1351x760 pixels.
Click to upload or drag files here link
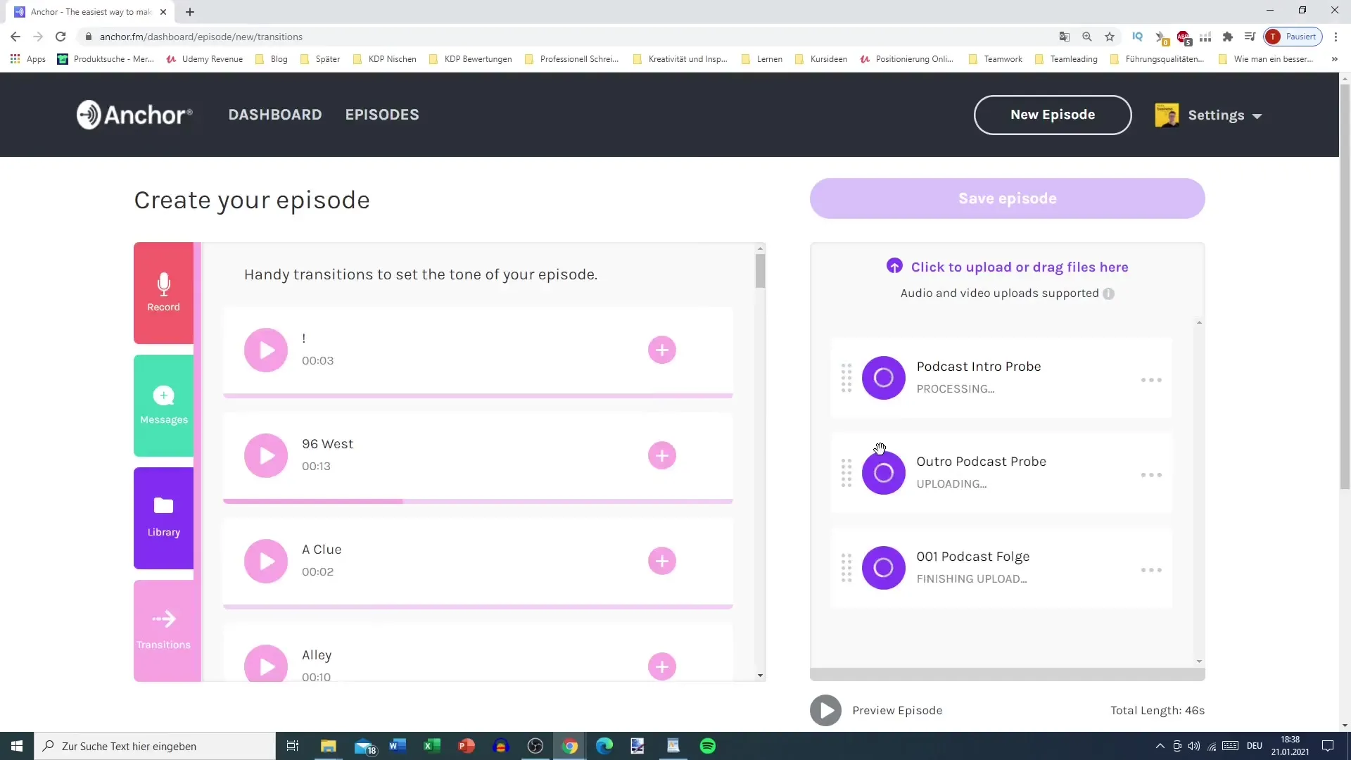1020,267
